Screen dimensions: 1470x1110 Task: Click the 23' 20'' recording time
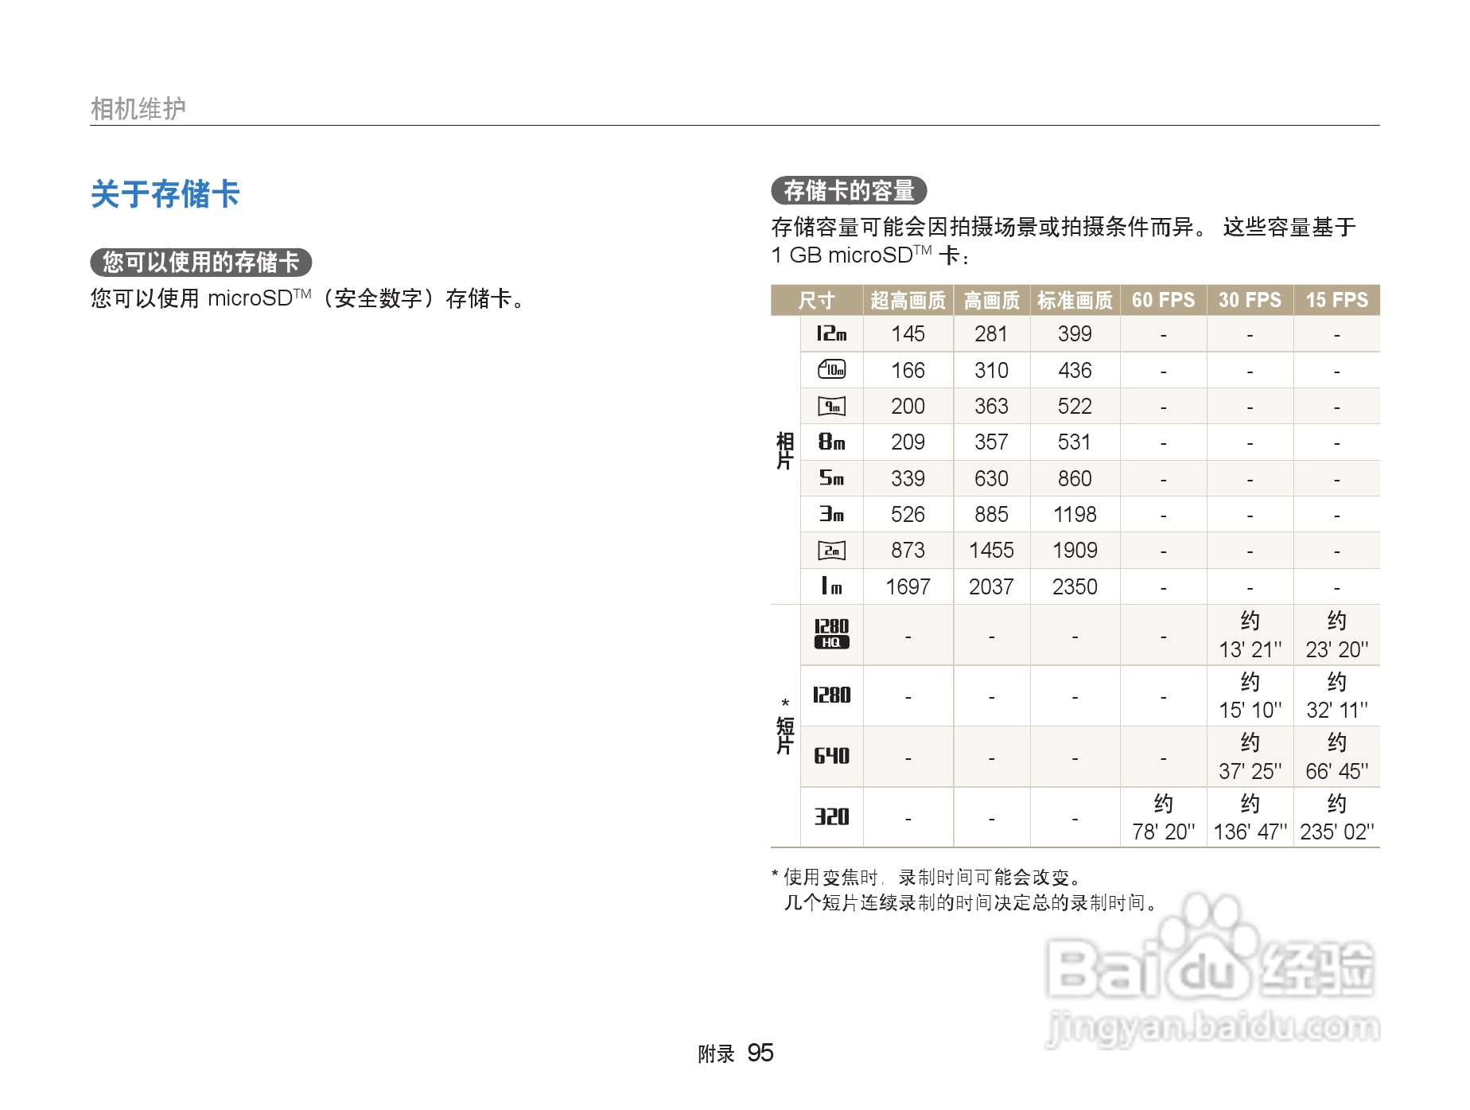pos(1336,650)
